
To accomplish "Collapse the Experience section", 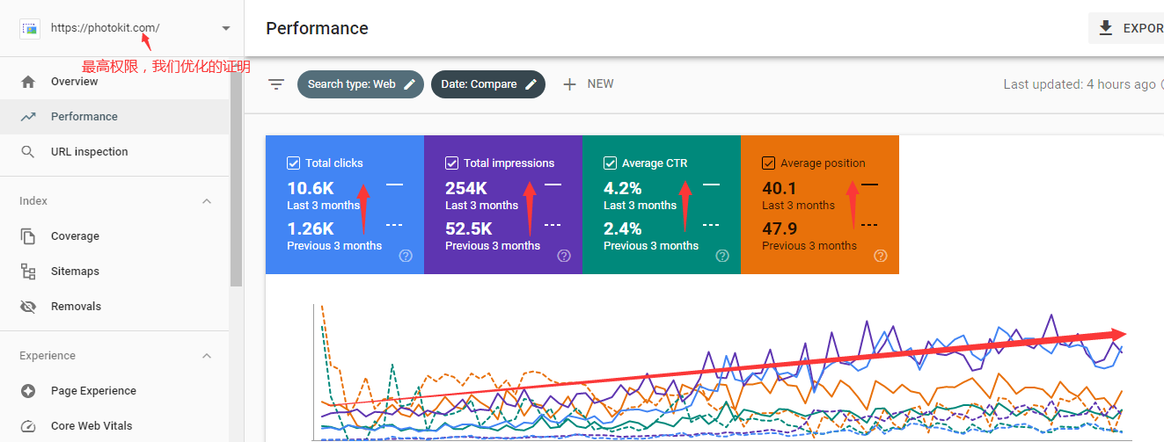I will (207, 356).
